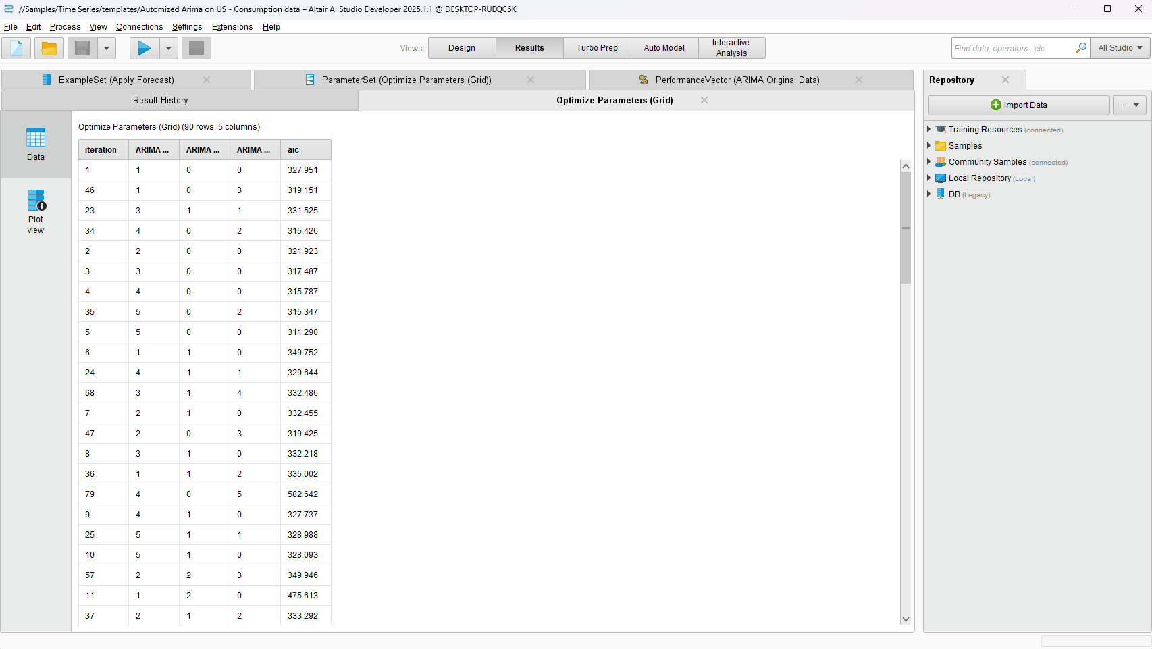Click the DB legacy database icon

[x=941, y=194]
